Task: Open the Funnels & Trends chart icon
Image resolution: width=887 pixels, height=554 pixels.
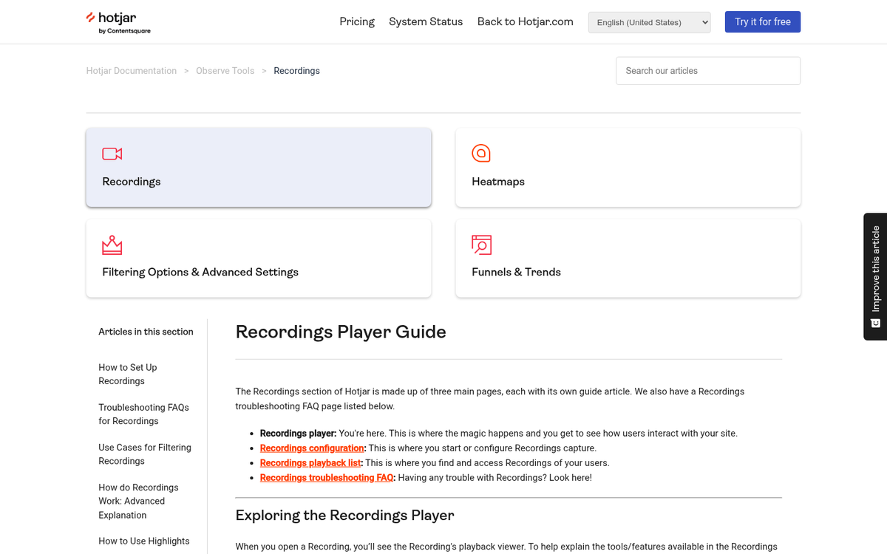Action: [481, 244]
